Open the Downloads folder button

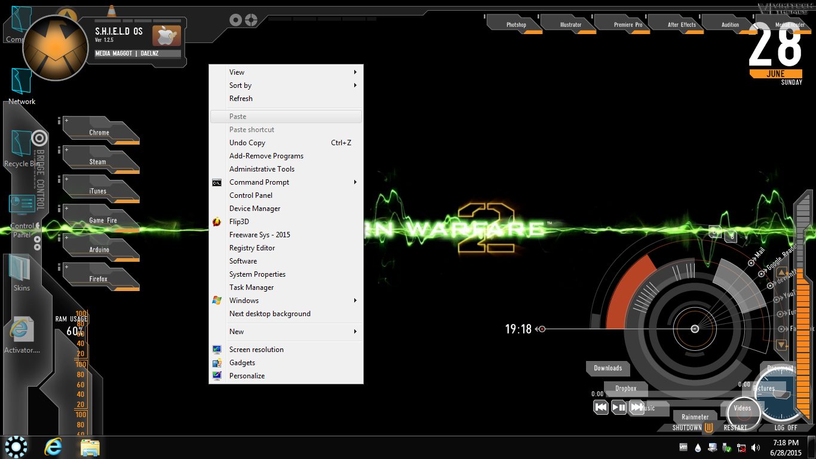608,368
